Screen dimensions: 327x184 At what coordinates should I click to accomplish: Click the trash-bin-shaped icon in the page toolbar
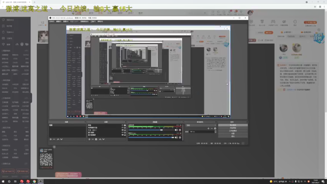(x=262, y=22)
